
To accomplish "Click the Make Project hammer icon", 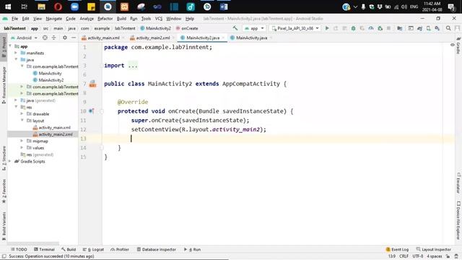I will pyautogui.click(x=235, y=28).
